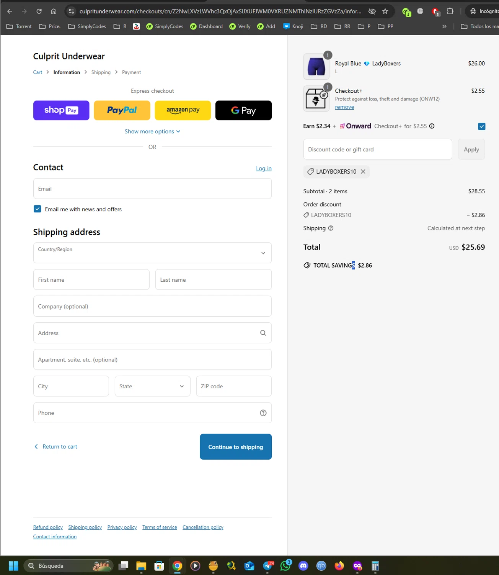Click the browser back arrow
The width and height of the screenshot is (499, 575).
(x=10, y=11)
